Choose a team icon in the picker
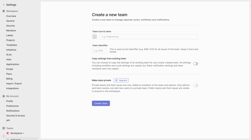 point(95,36)
